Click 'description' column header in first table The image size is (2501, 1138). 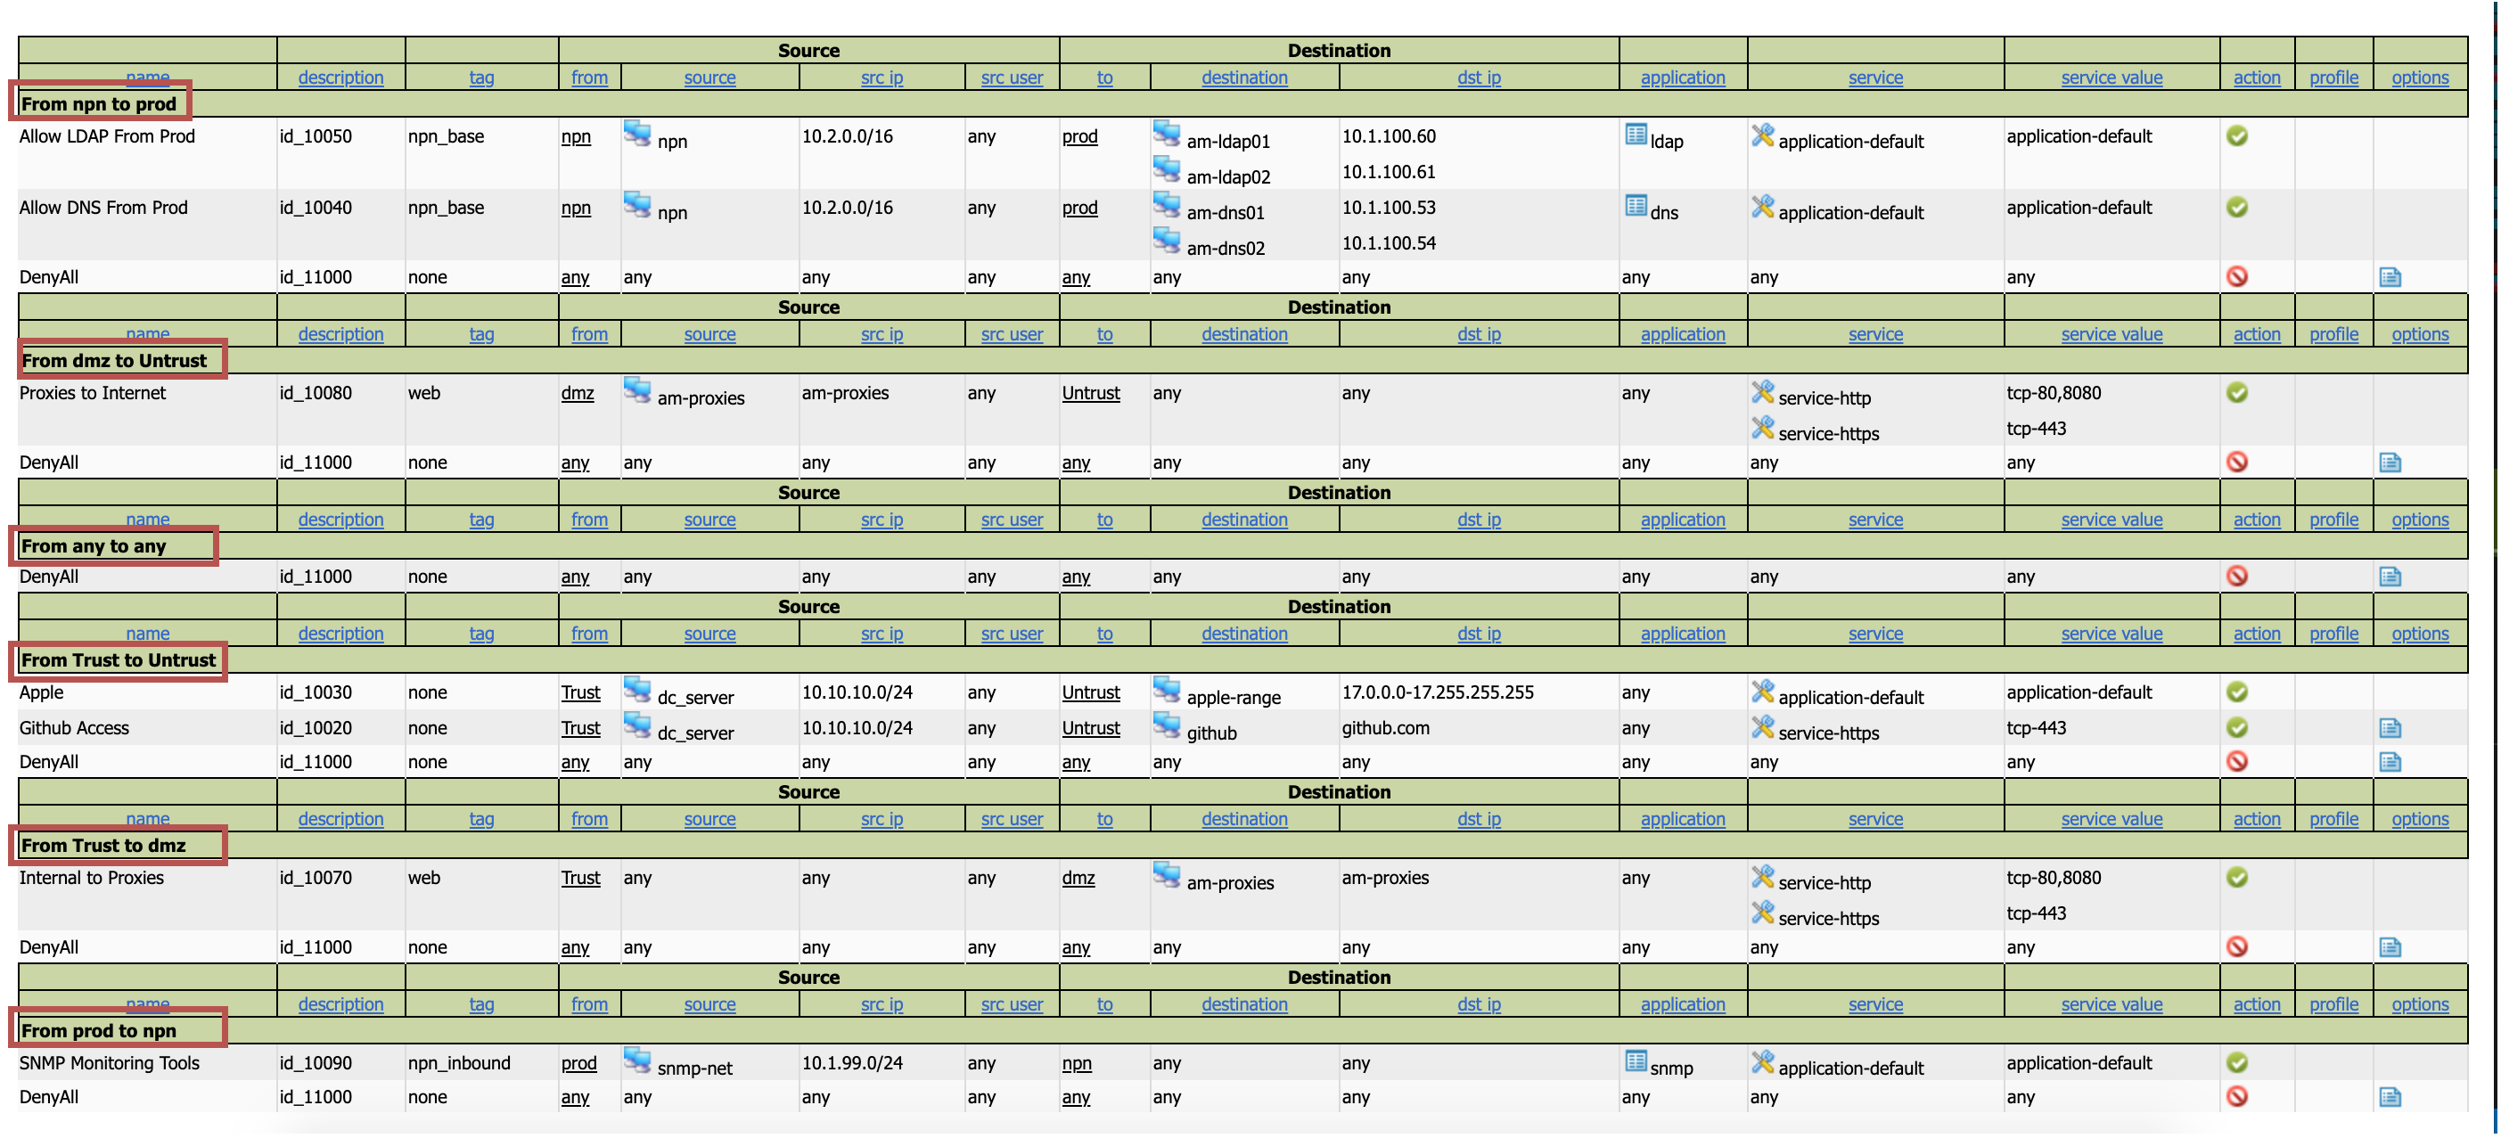click(340, 78)
